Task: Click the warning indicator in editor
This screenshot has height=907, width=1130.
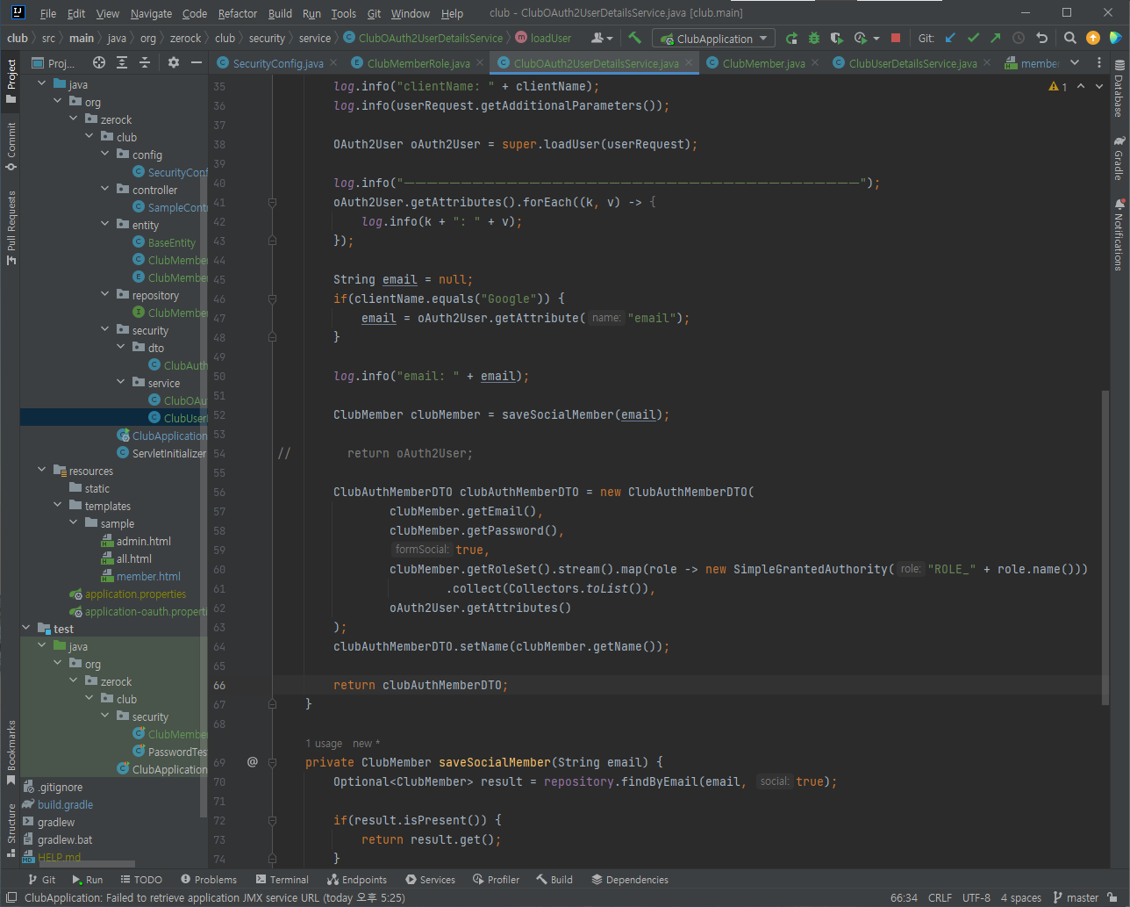Action: pos(1058,86)
